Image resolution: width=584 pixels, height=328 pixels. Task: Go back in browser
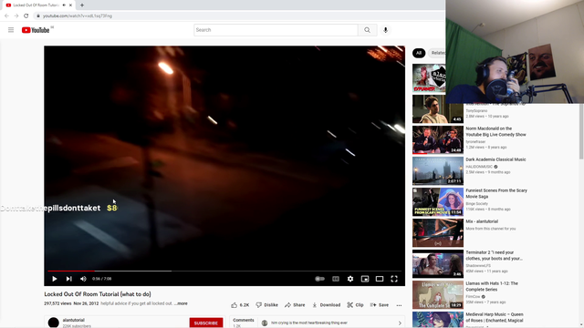point(6,16)
